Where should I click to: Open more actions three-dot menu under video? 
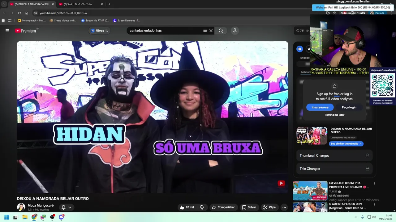tap(284, 207)
